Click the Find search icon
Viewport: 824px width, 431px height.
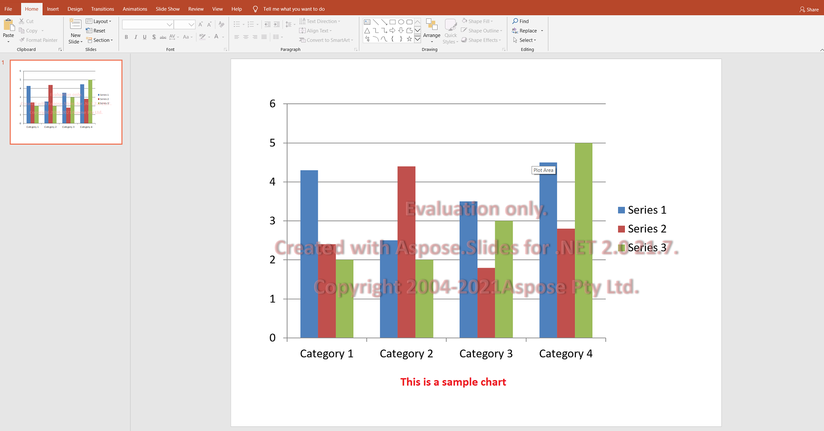coord(515,21)
